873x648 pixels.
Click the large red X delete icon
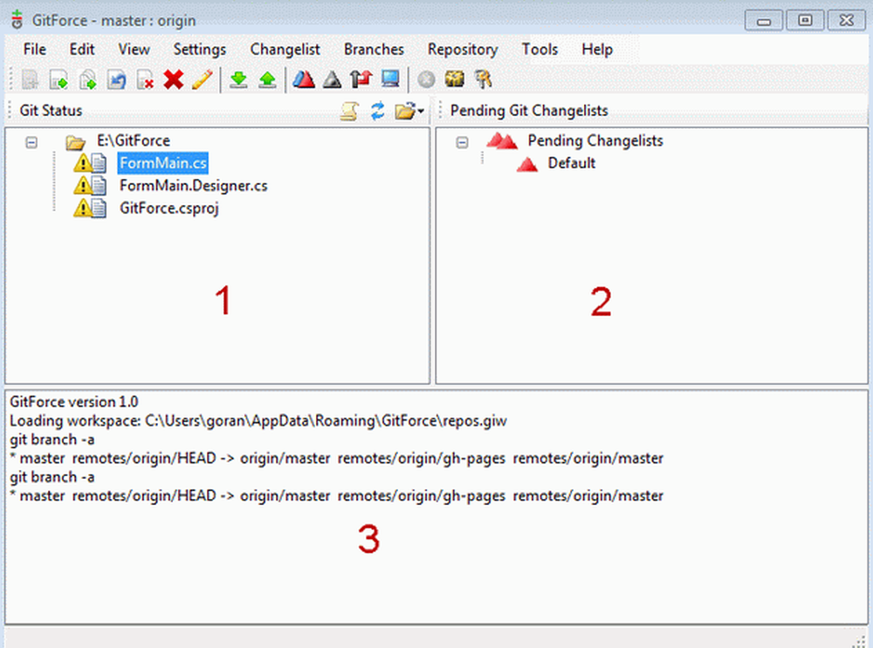[174, 79]
